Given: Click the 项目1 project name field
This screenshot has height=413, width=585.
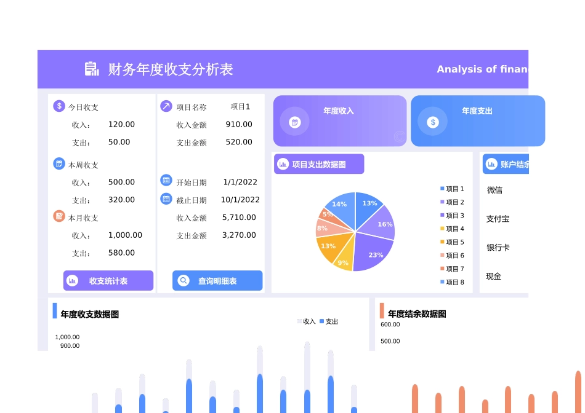Looking at the screenshot, I should coord(241,106).
